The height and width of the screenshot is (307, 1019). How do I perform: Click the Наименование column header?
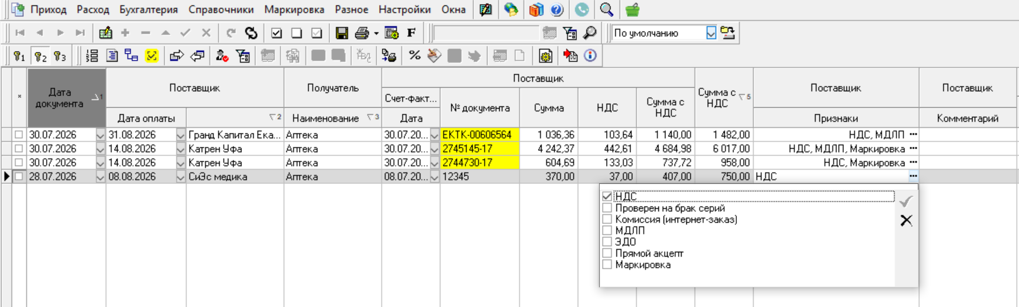point(333,118)
